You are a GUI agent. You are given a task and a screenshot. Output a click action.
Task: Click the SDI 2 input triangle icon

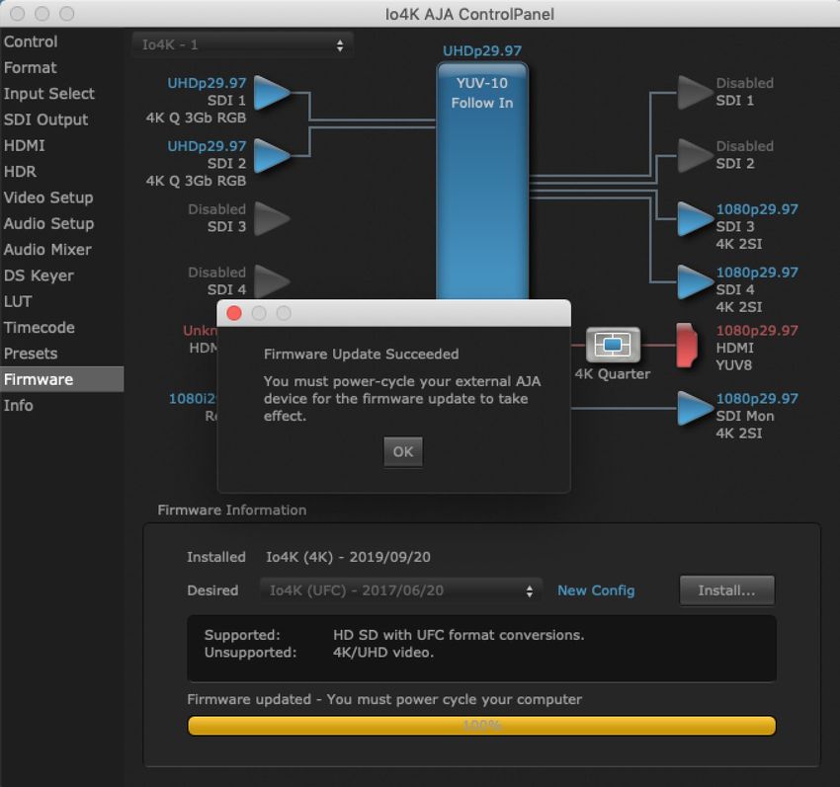pos(272,156)
